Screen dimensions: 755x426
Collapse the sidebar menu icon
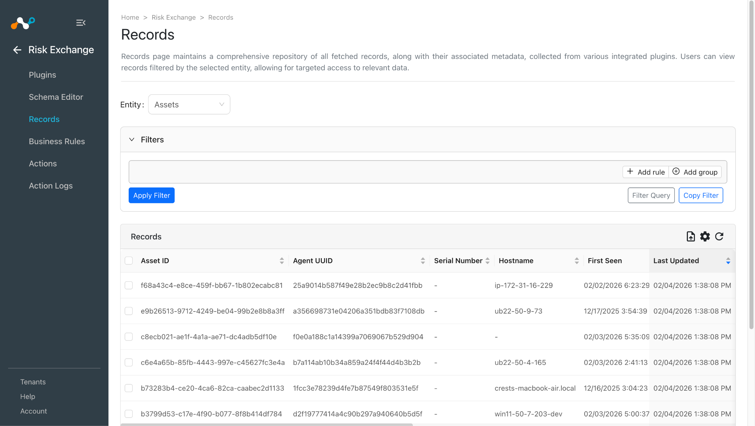[81, 23]
